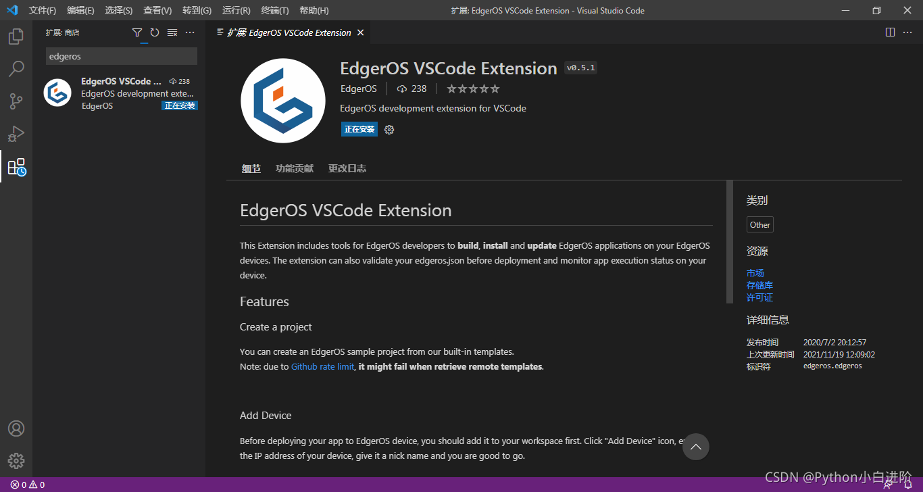Open the Github rate limit link
Viewport: 923px width, 492px height.
(x=322, y=366)
